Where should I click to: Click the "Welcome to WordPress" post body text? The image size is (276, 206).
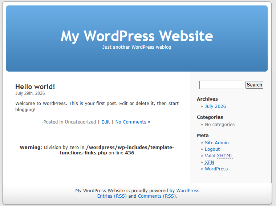click(97, 106)
